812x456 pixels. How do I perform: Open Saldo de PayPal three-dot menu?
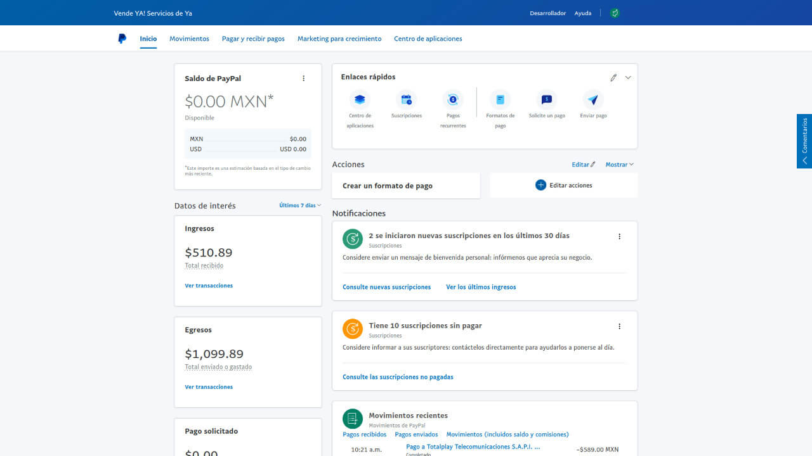coord(303,79)
